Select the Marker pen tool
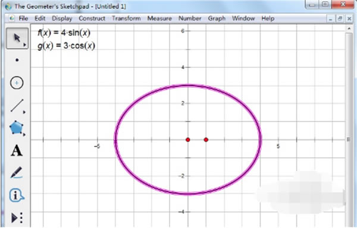Screen dimensions: 357x228 (17, 173)
